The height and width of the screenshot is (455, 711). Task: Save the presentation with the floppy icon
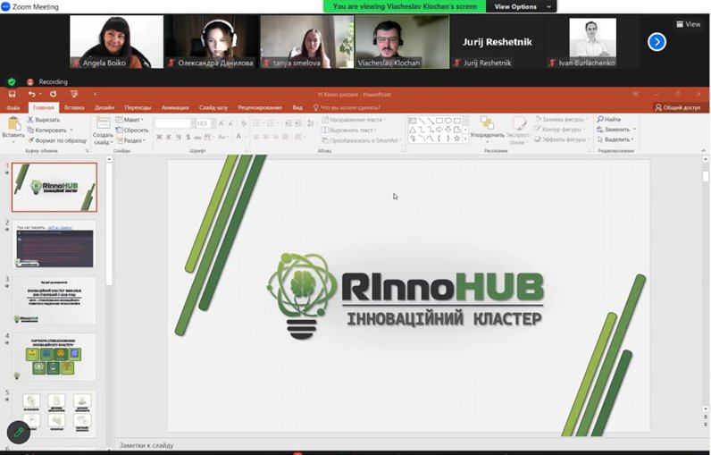[x=12, y=94]
